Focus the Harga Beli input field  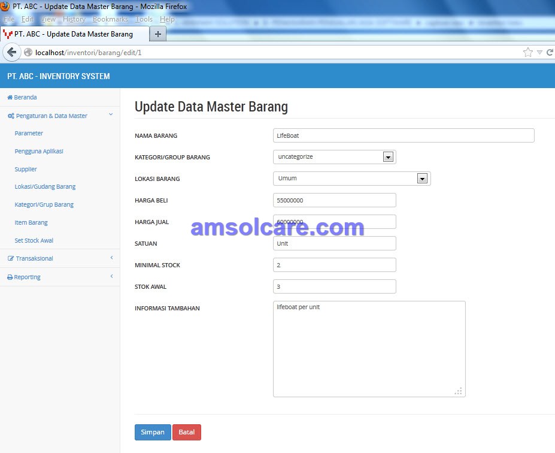pyautogui.click(x=335, y=200)
